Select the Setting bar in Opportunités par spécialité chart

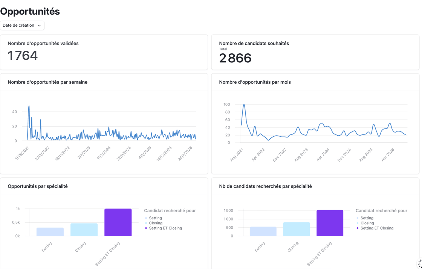(x=50, y=232)
